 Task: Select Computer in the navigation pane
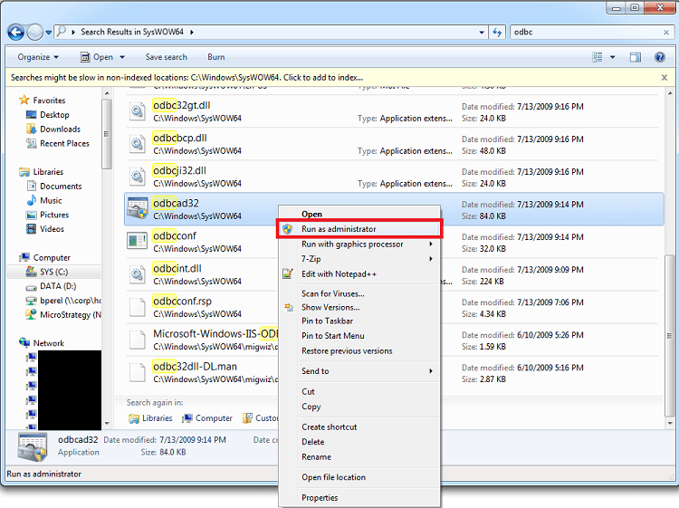(45, 258)
